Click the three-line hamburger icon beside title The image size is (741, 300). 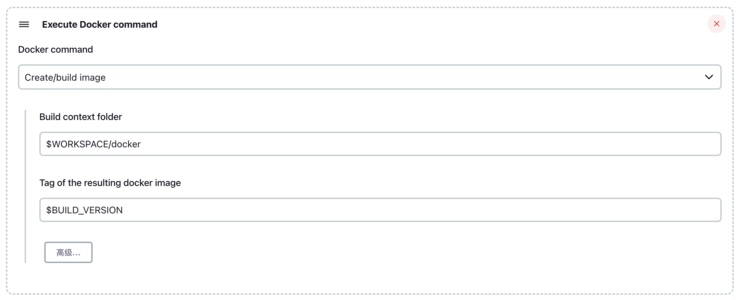[x=24, y=24]
